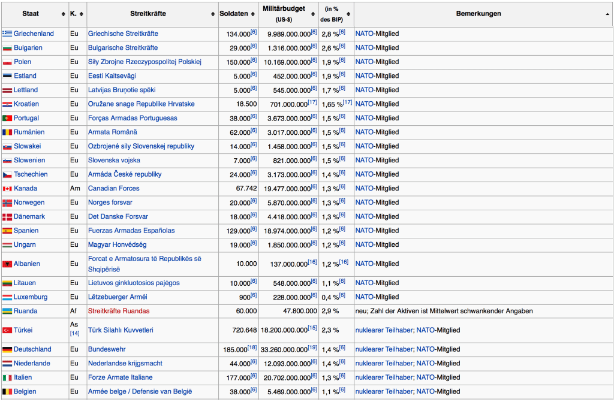
Task: Click the Albanian flag icon
Action: pyautogui.click(x=7, y=264)
